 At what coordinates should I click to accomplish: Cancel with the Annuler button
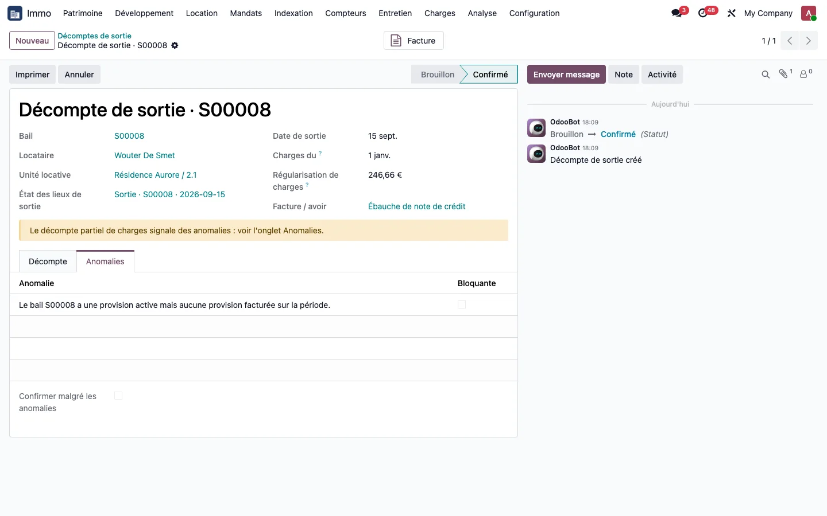coord(79,75)
